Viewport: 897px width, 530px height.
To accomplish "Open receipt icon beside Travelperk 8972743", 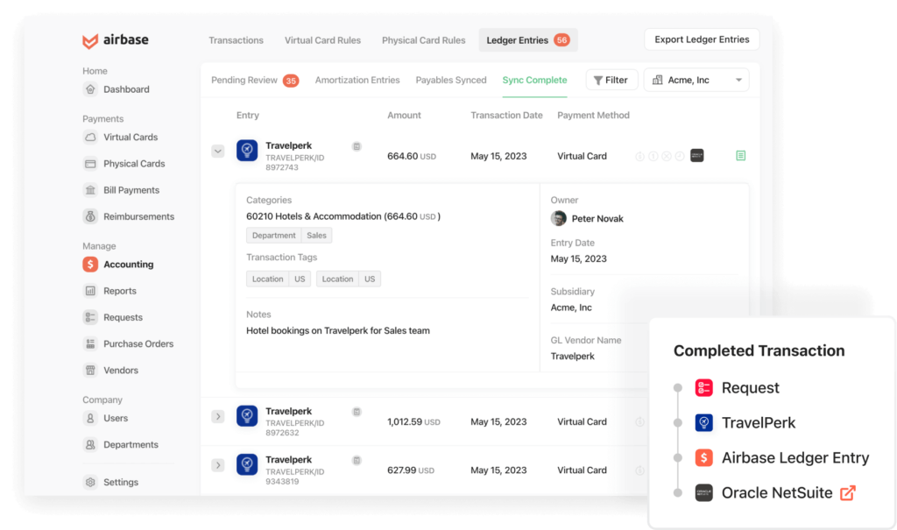I will (x=357, y=146).
